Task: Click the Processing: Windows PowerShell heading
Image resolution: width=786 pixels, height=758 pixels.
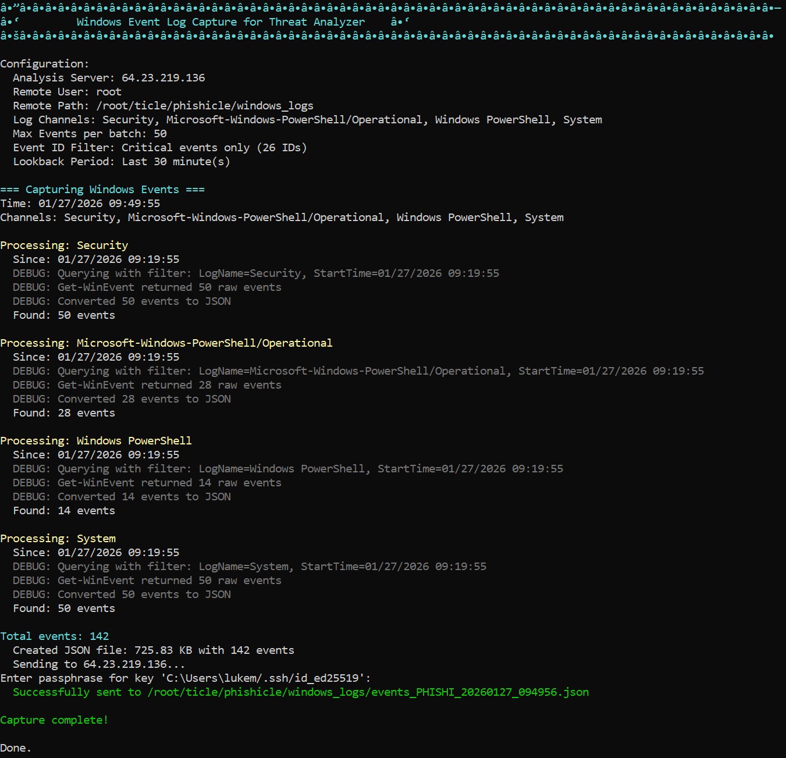Action: [96, 441]
